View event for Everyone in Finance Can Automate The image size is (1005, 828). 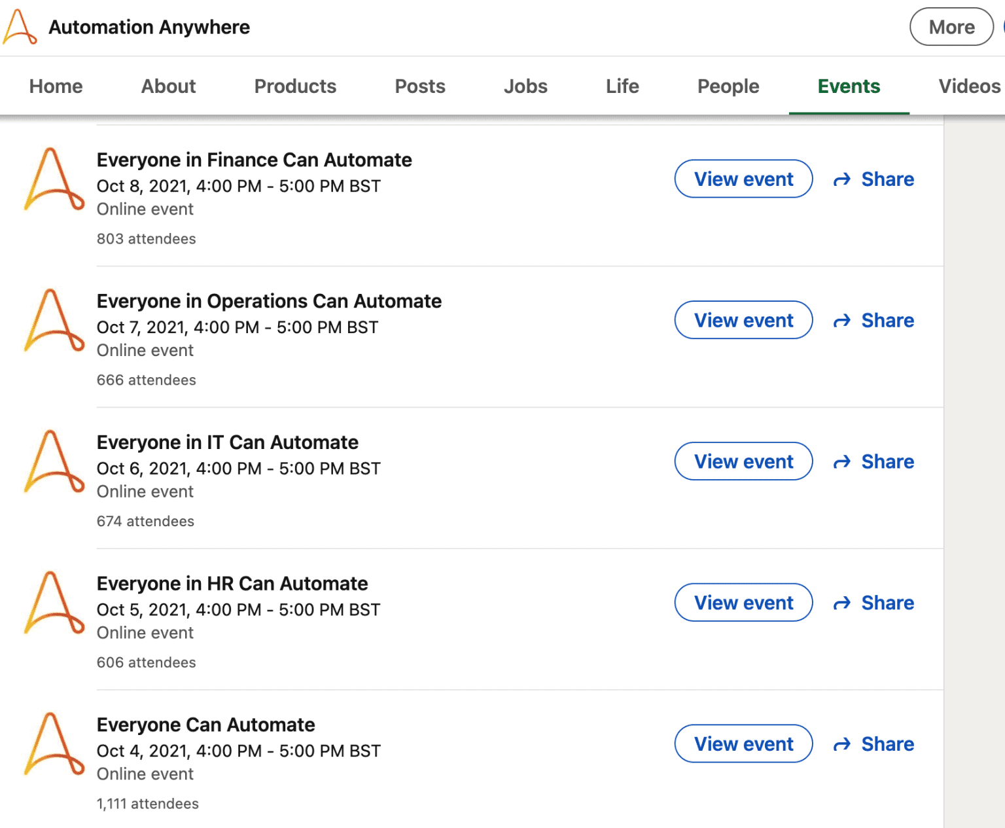pos(743,179)
